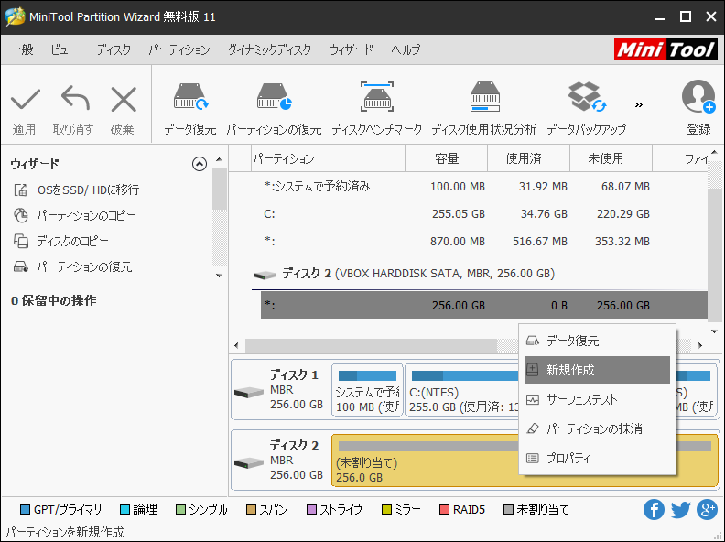Click ディスク 1 drive icon in disk map
Image resolution: width=725 pixels, height=542 pixels.
coord(249,393)
